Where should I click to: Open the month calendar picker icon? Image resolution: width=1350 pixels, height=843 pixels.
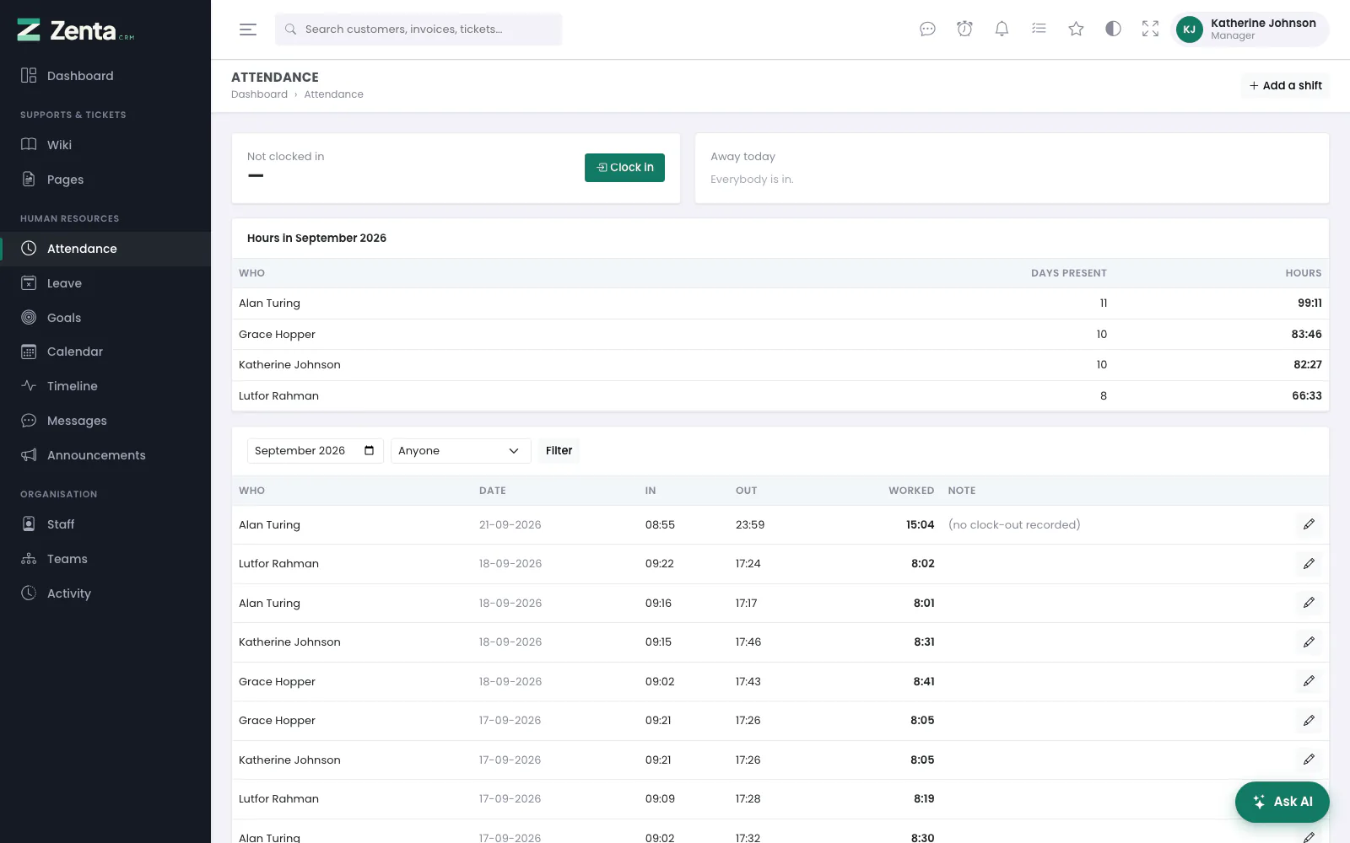coord(369,451)
